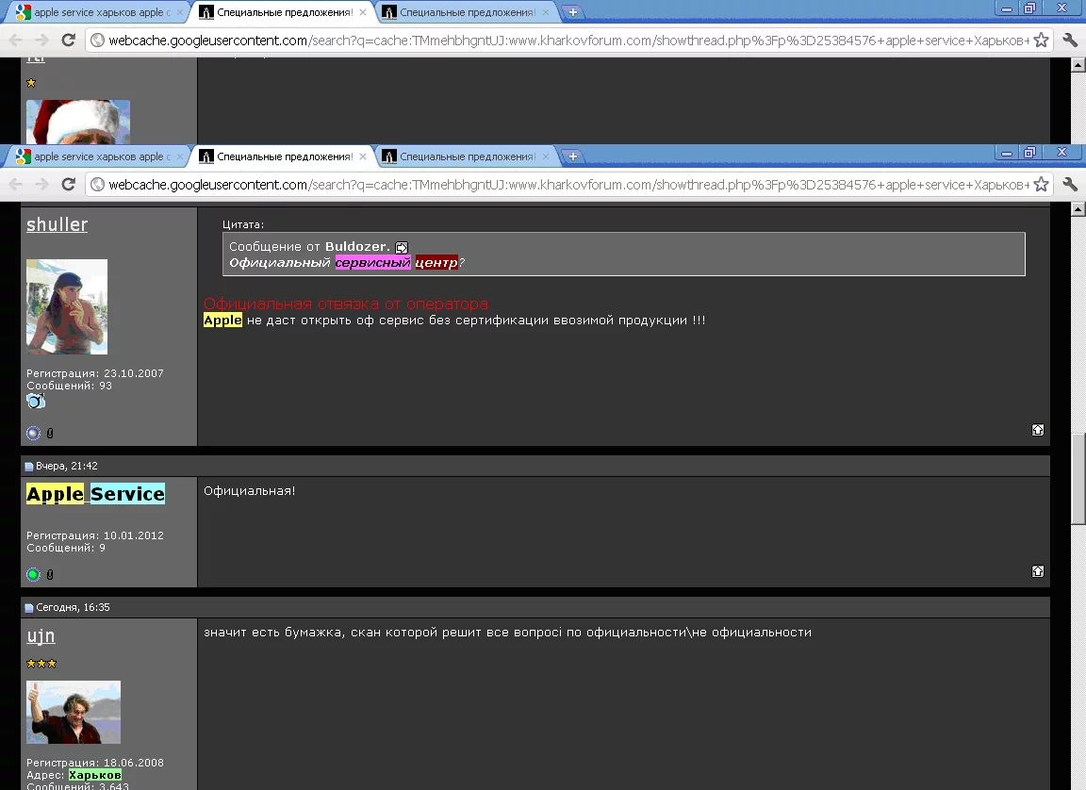Close the apple service харьков tab in lower window
Screen dimensions: 1086x790
(179, 156)
